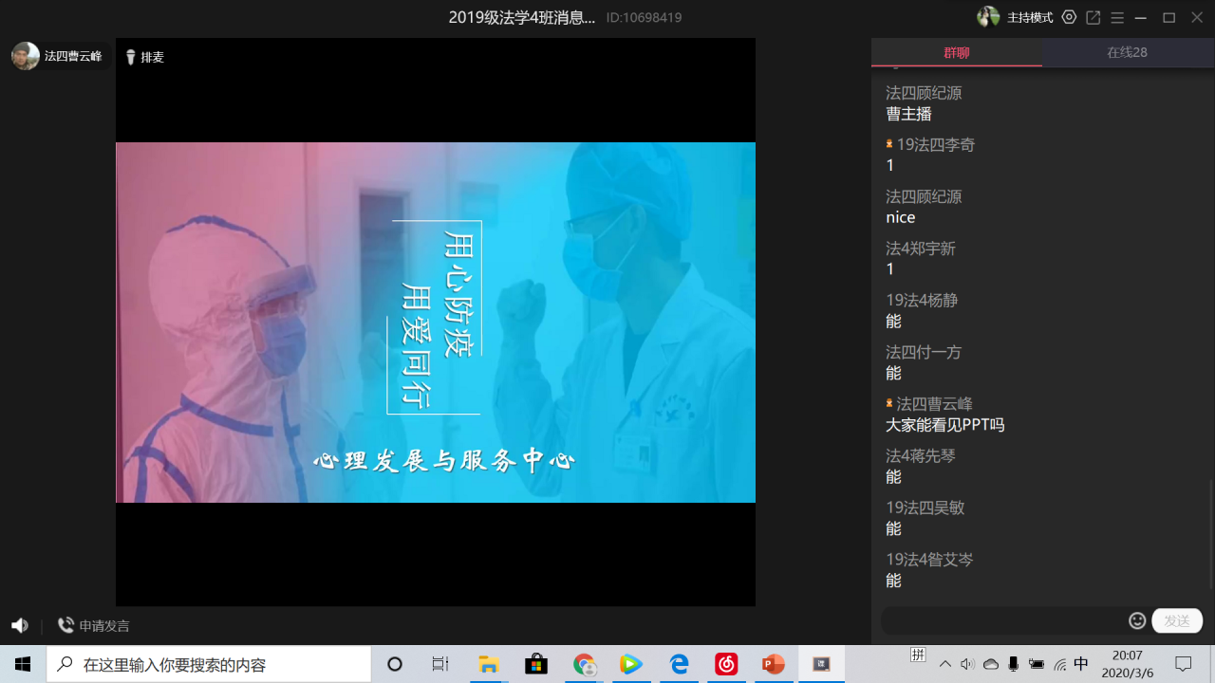Click username 19法四吴敏 in chat
This screenshot has height=683, width=1215.
click(925, 508)
